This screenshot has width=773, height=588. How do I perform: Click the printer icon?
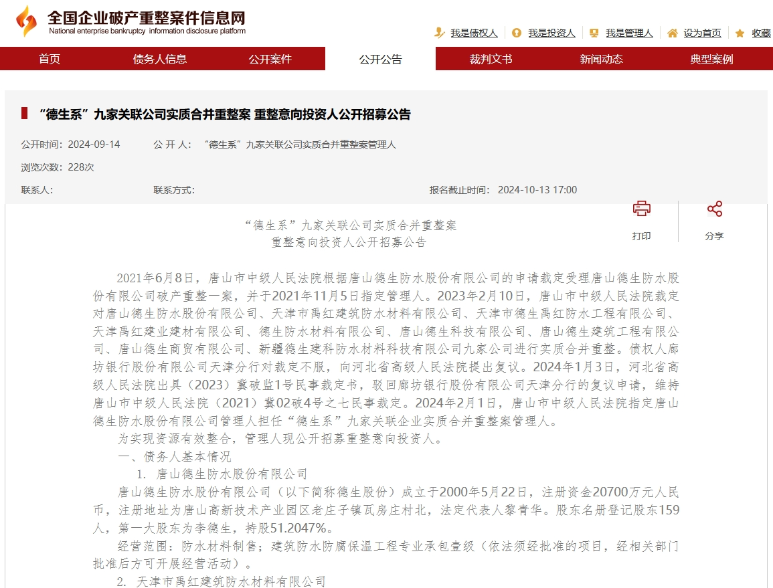(x=641, y=209)
